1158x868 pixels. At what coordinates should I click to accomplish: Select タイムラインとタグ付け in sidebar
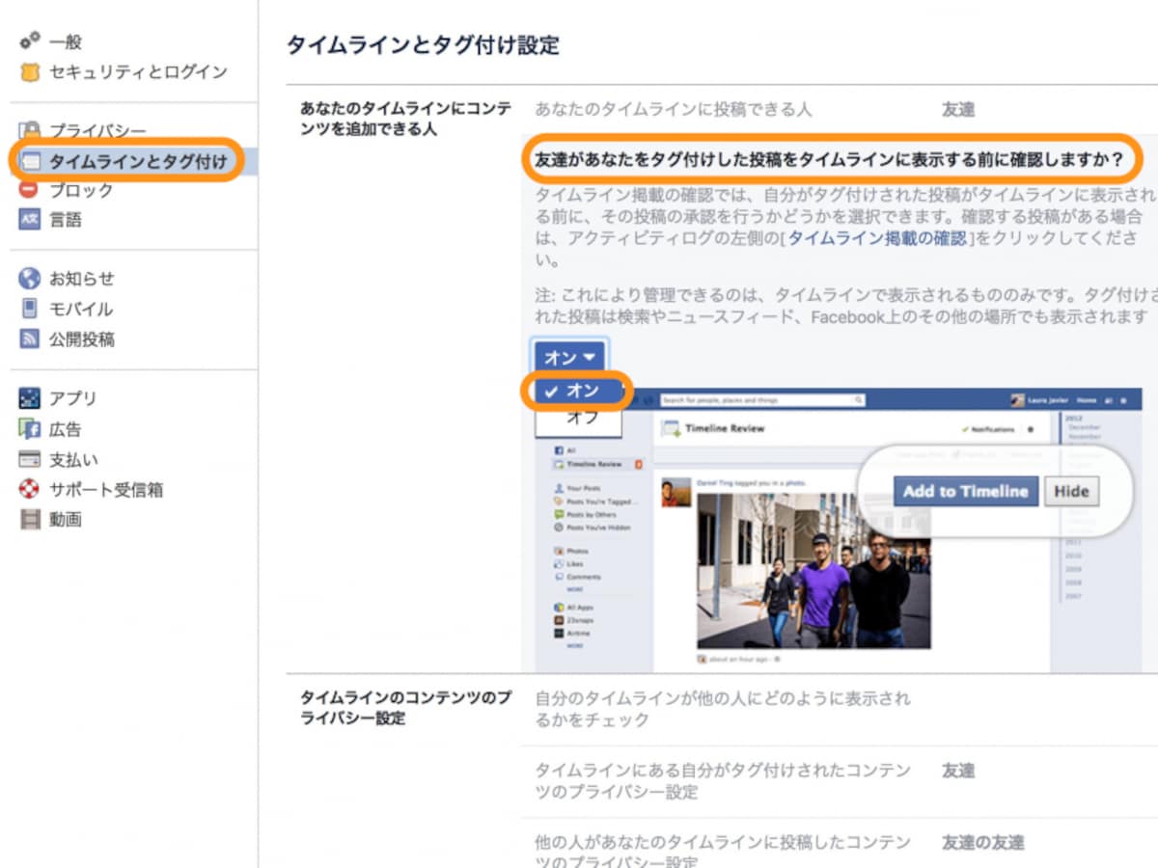tap(138, 161)
